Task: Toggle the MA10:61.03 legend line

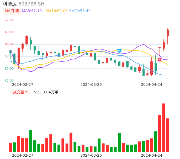Action: tap(56, 11)
